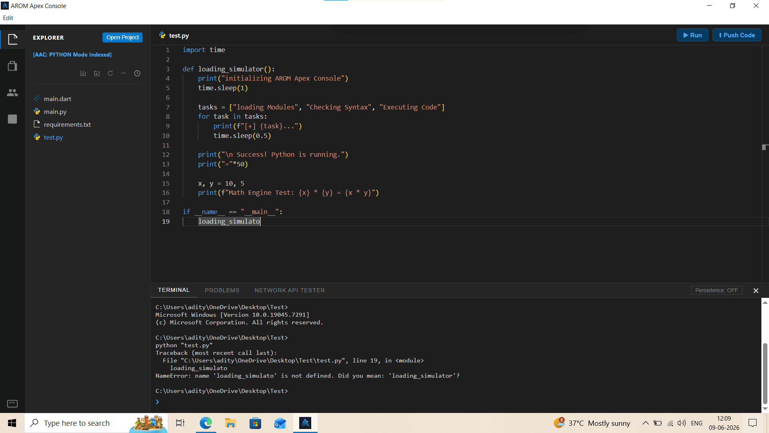Open main.py in the file list

pyautogui.click(x=55, y=111)
